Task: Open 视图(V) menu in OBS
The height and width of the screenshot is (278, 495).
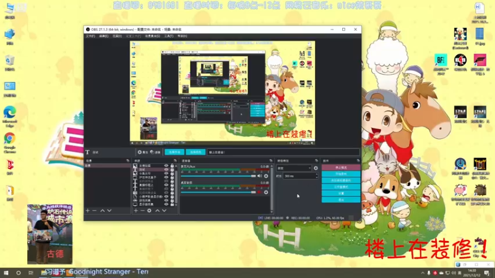Action: [117, 36]
